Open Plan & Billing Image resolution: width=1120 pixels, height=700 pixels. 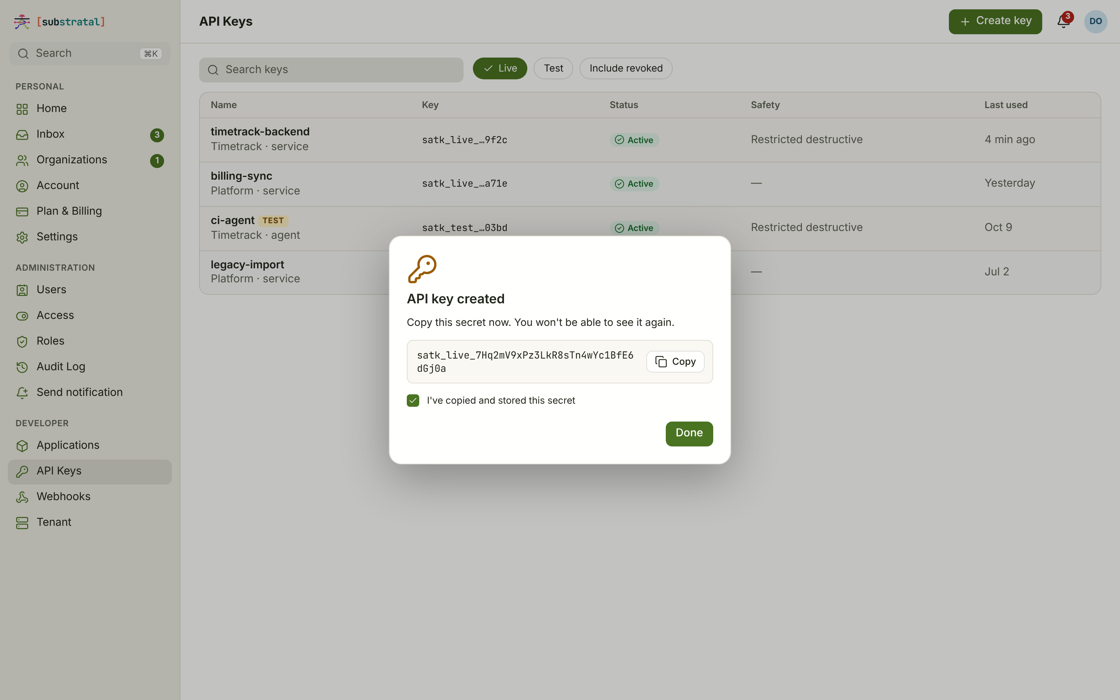pyautogui.click(x=89, y=211)
